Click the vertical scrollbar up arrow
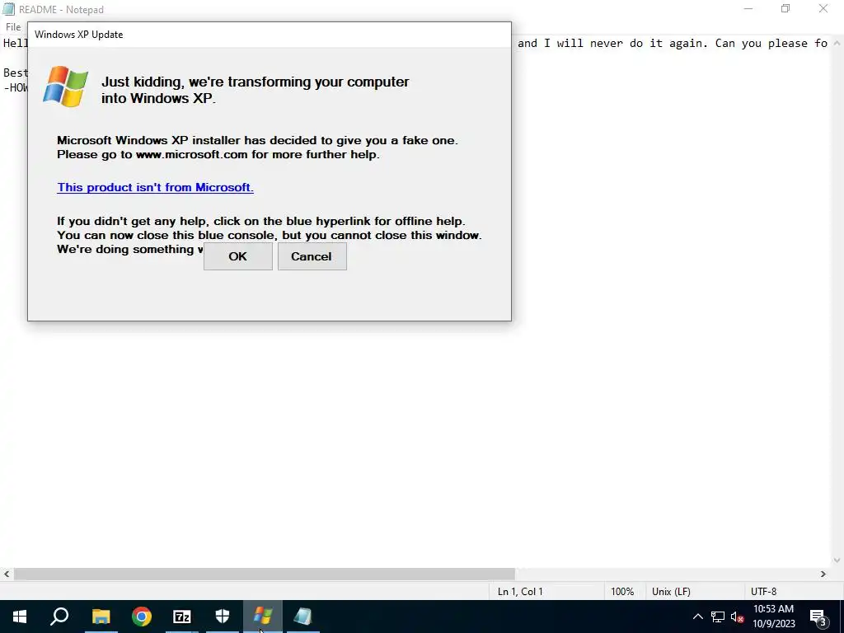 [x=838, y=41]
